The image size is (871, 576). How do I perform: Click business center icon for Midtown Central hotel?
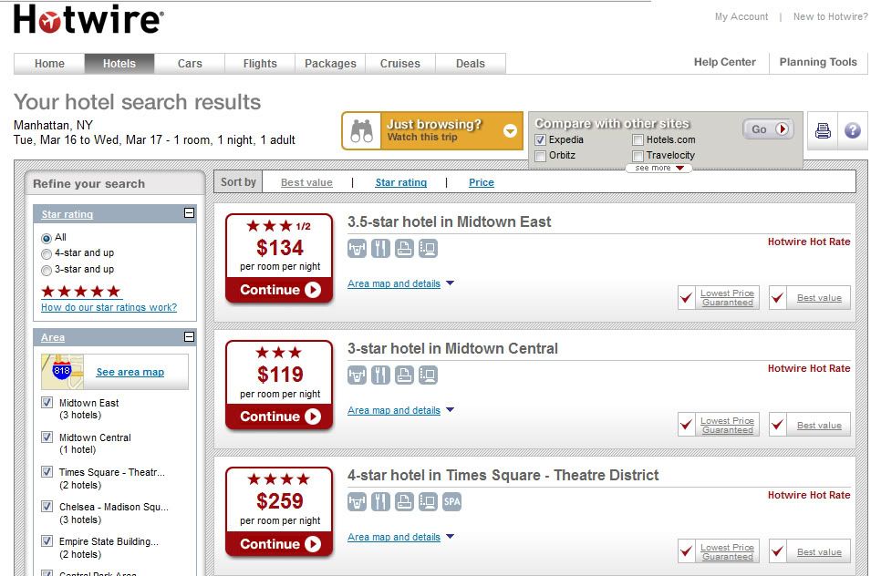(404, 375)
